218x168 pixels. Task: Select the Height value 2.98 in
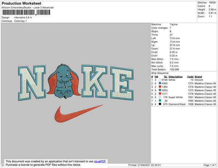point(213,9)
